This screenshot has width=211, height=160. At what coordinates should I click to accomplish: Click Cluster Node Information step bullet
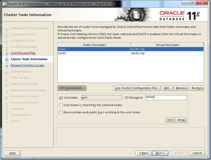tap(7, 59)
